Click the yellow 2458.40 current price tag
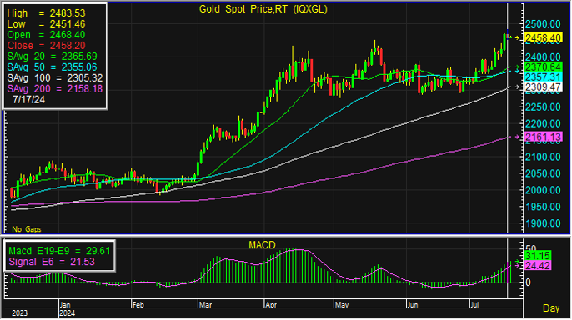This screenshot has width=572, height=320. tap(543, 37)
